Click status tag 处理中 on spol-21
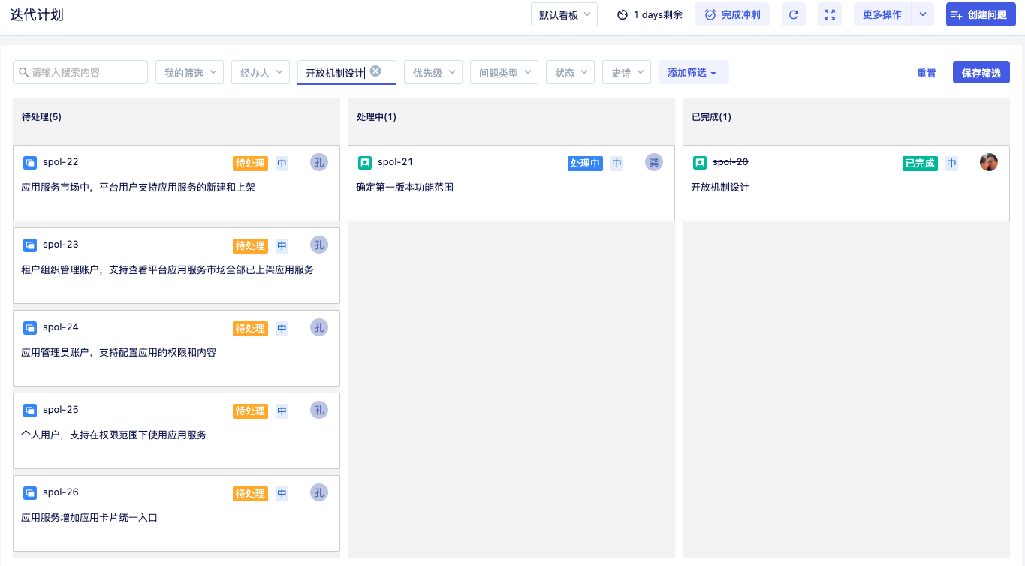This screenshot has width=1025, height=566. [585, 163]
